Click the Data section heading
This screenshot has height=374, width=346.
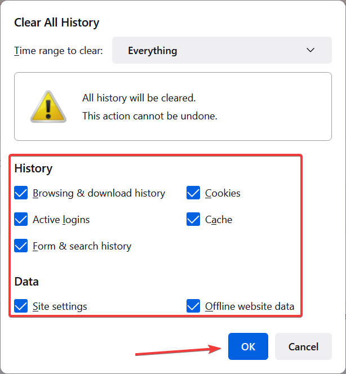[x=26, y=282]
